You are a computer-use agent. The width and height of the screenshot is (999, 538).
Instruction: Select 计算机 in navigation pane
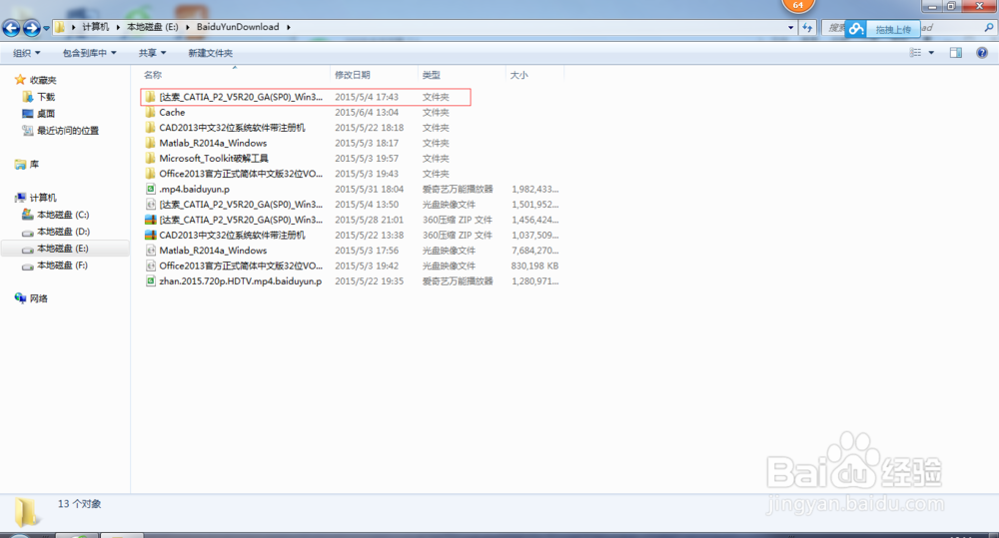(43, 198)
